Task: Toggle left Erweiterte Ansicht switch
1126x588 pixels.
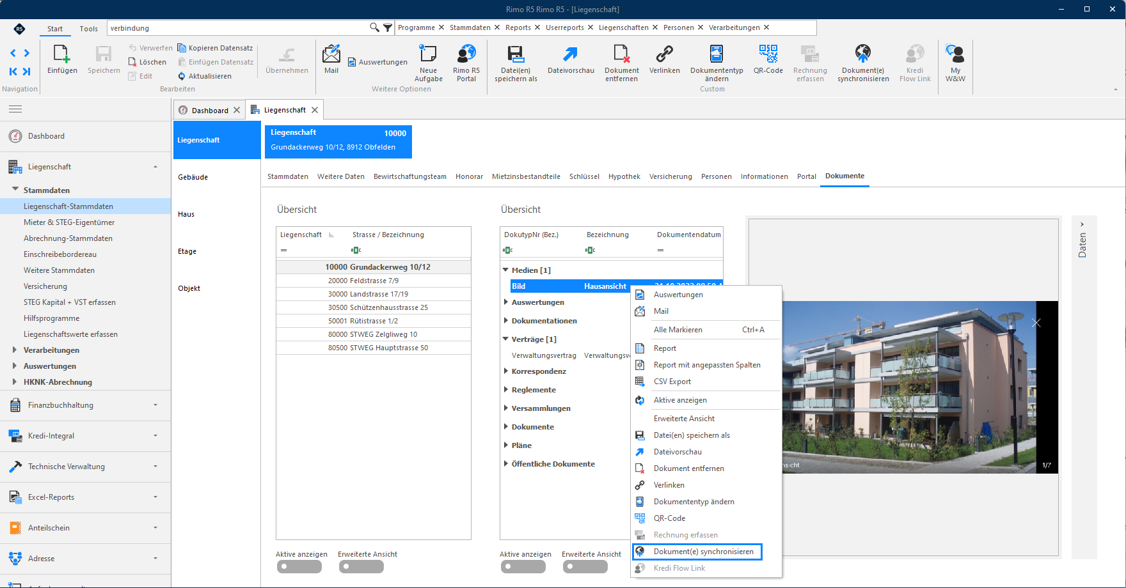Action: point(361,566)
